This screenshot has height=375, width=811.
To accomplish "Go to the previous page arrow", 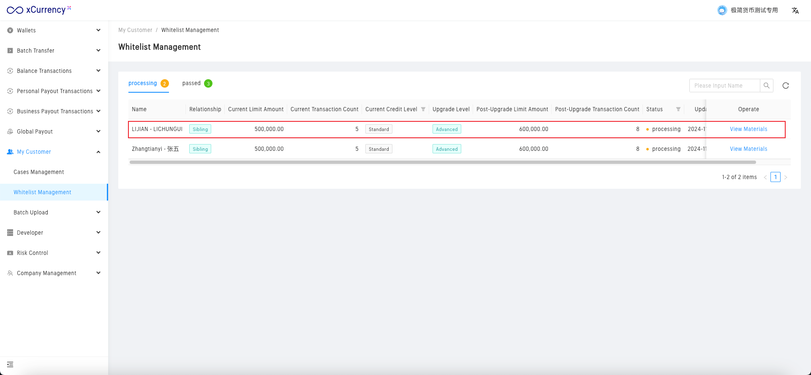I will click(765, 177).
